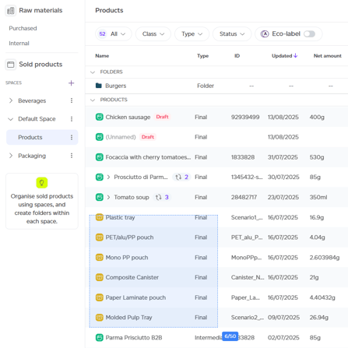Click the Prosciutto variants badge showing 2
Viewport: 348px width, 348px height.
pyautogui.click(x=181, y=177)
